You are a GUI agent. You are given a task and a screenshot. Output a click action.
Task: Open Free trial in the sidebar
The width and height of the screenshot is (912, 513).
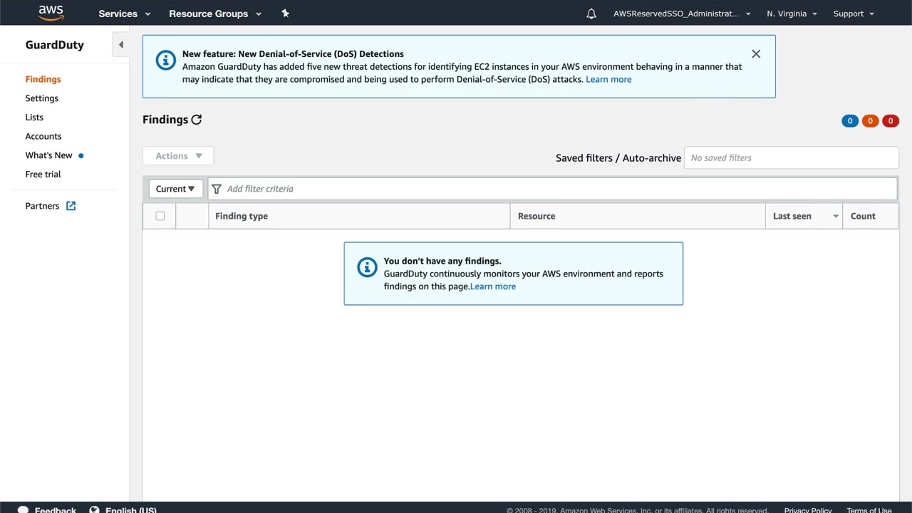[43, 175]
